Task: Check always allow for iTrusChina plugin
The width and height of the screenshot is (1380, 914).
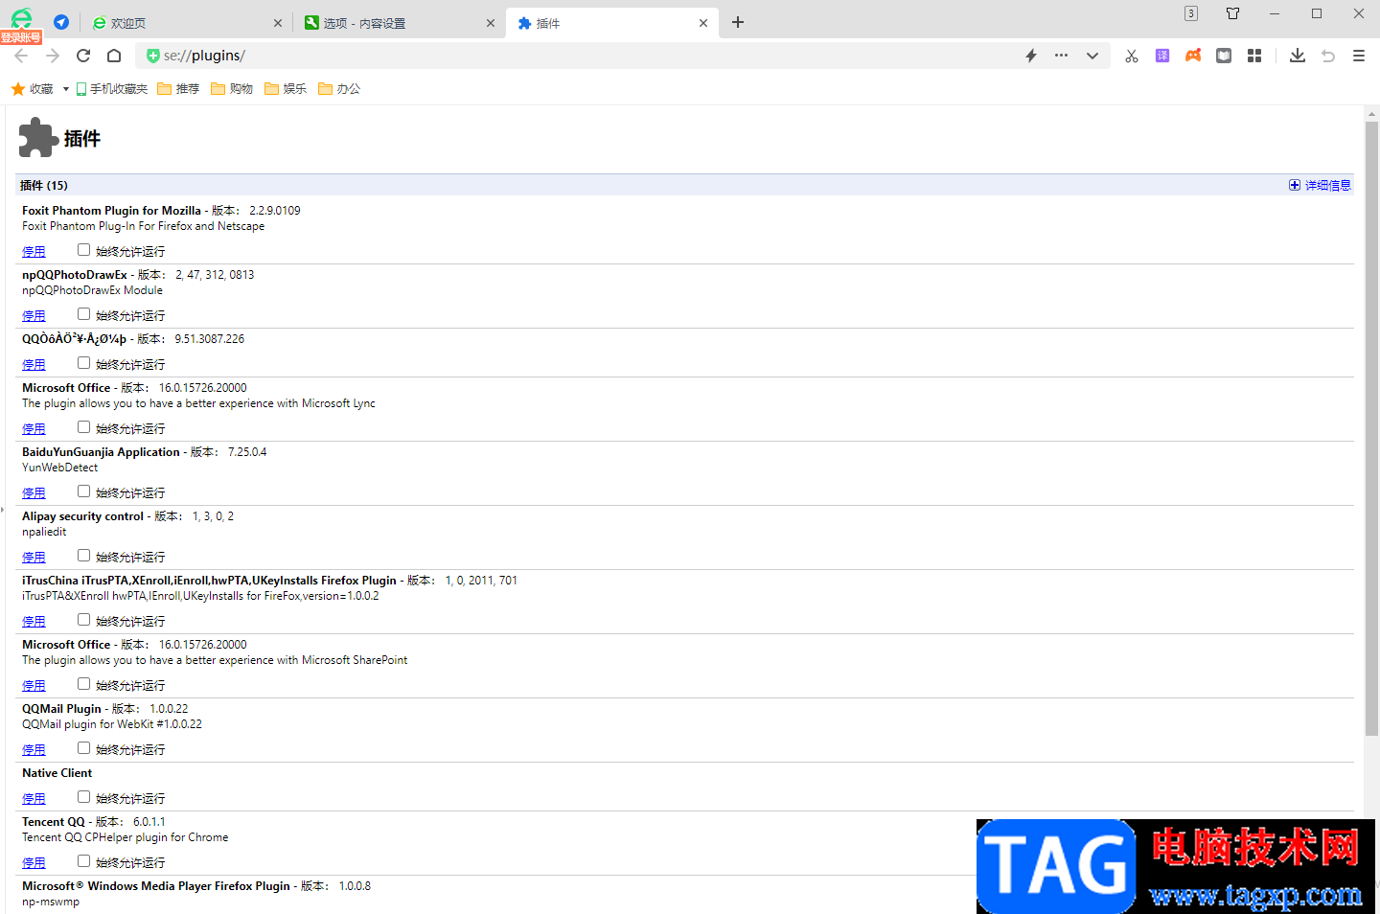Action: tap(83, 620)
